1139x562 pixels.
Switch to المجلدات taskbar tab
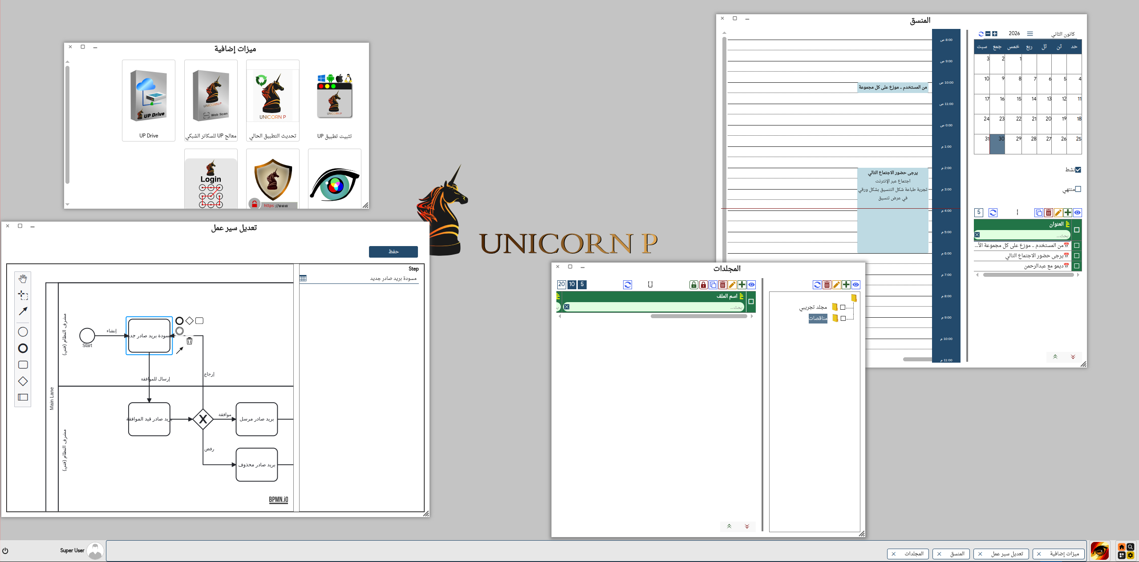point(914,554)
